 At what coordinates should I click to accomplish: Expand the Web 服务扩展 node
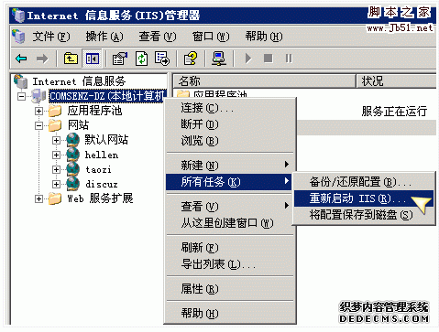[x=38, y=199]
